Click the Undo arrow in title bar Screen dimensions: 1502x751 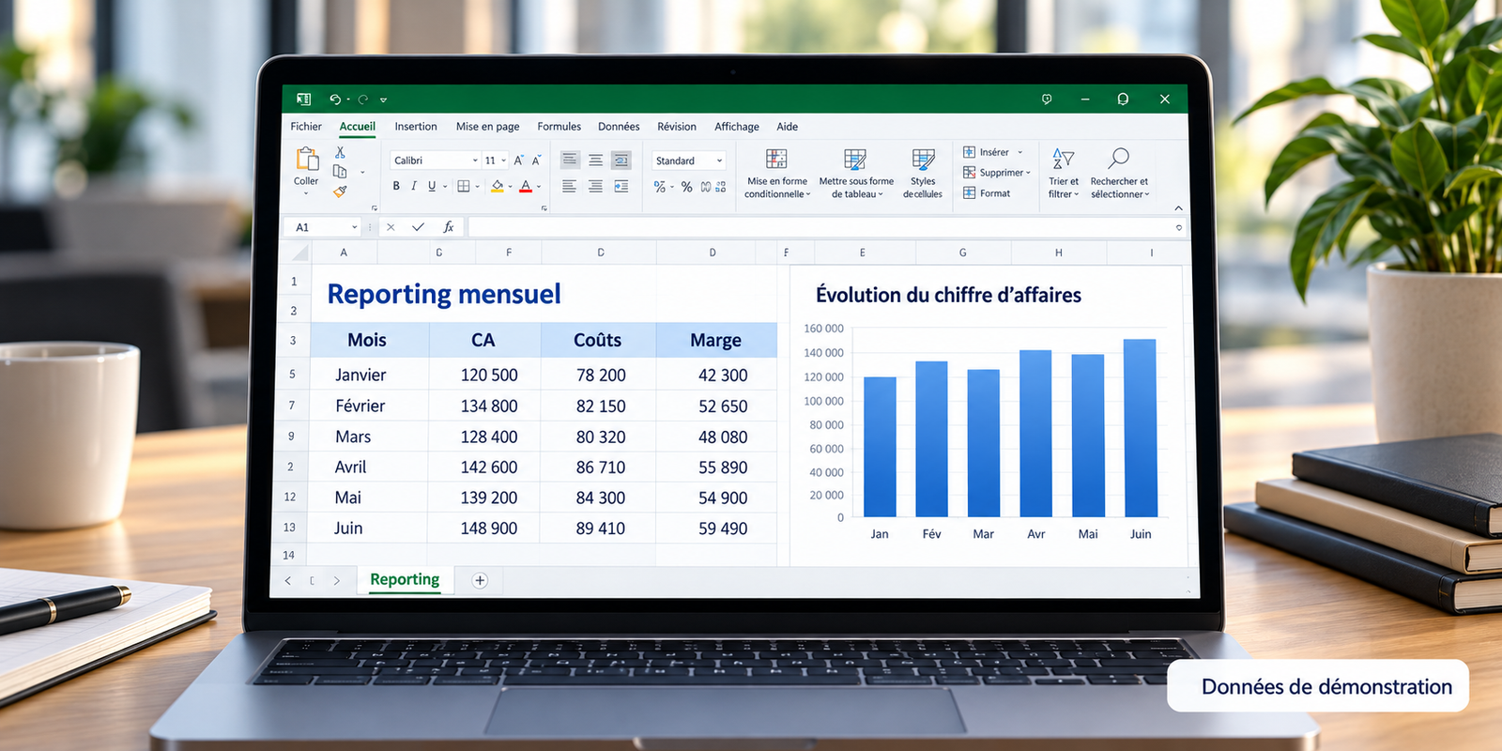pos(335,99)
